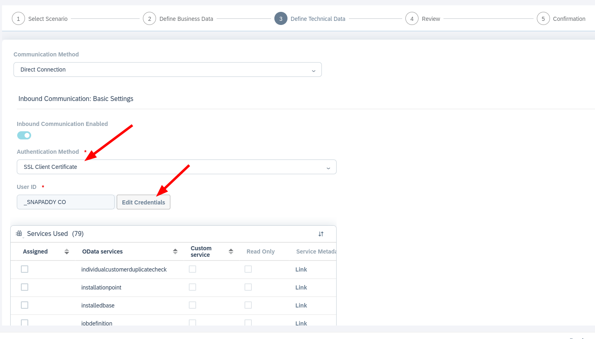Open the service metadata Link for iobdefinition
The width and height of the screenshot is (595, 339).
(301, 323)
